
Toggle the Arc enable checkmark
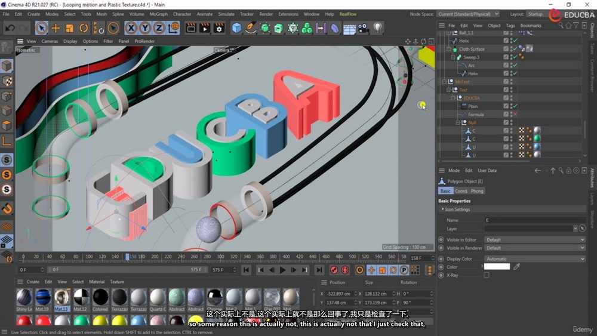point(515,66)
